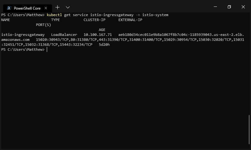
Task: Click the 5d20h age value
Action: tap(104, 45)
